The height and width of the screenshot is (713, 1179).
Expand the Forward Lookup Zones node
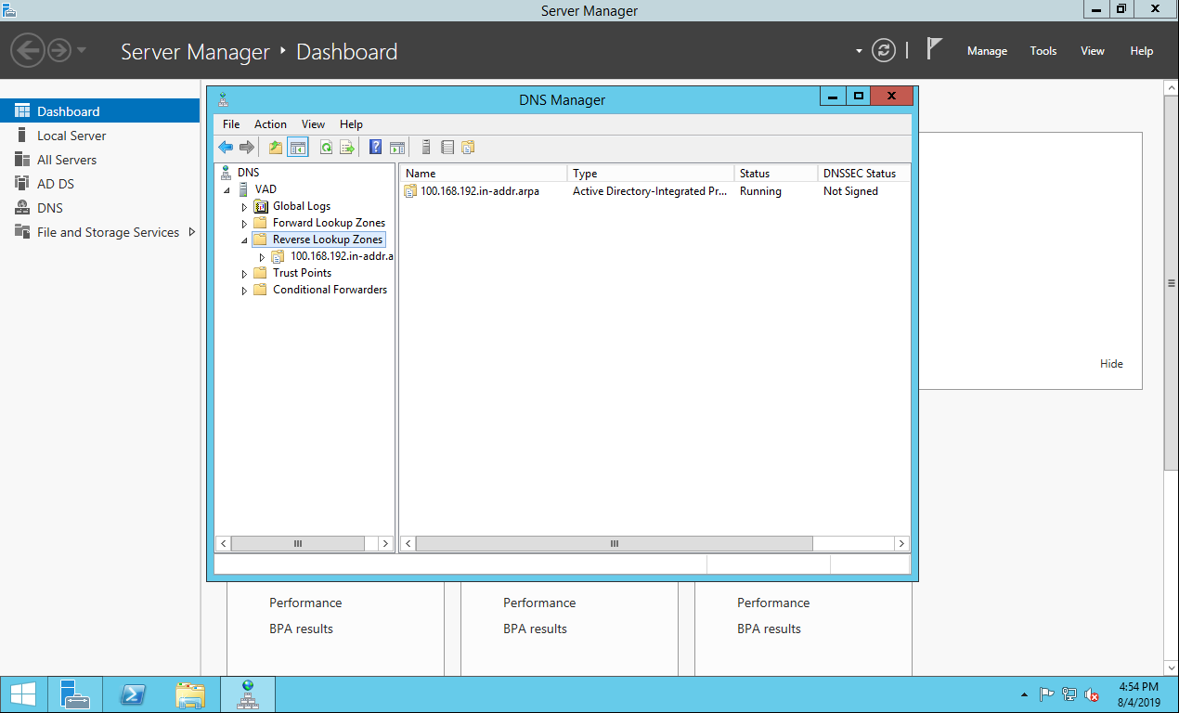coord(245,224)
